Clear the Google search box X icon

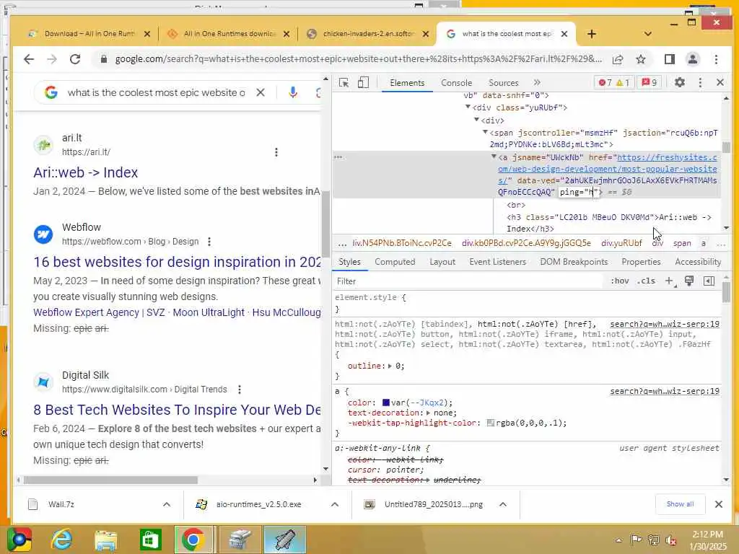260,93
